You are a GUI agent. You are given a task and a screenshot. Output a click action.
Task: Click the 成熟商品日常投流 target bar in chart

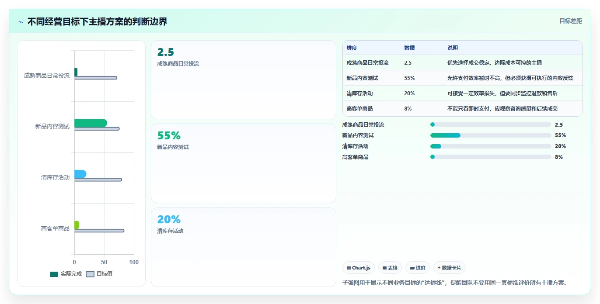[x=96, y=78]
